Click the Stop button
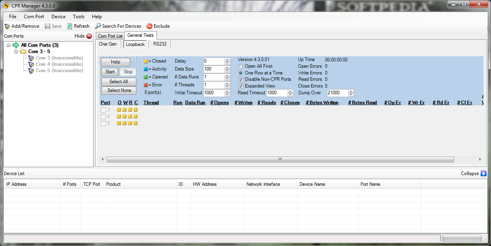 128,72
